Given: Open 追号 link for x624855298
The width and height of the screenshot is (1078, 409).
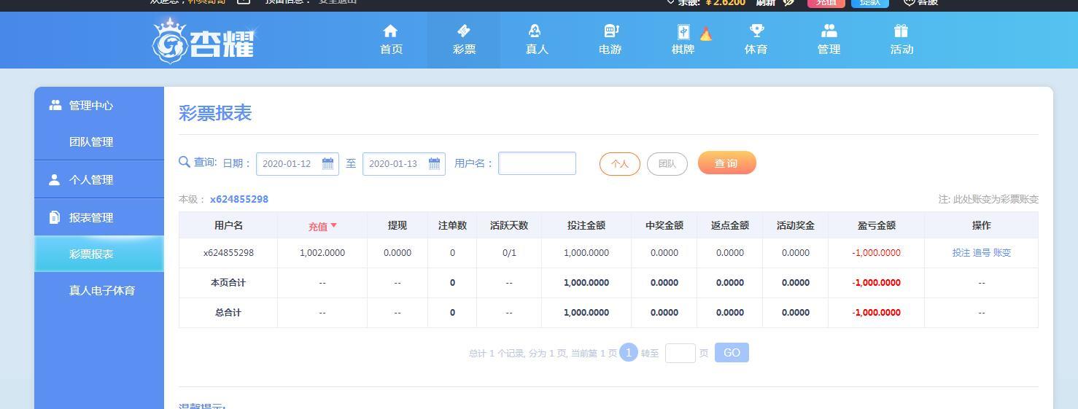Looking at the screenshot, I should [x=981, y=253].
